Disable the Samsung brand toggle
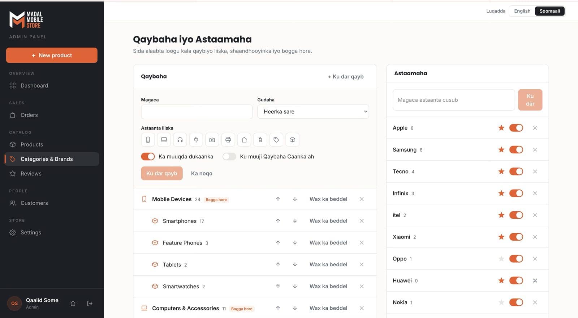Image resolution: width=578 pixels, height=318 pixels. (x=516, y=150)
